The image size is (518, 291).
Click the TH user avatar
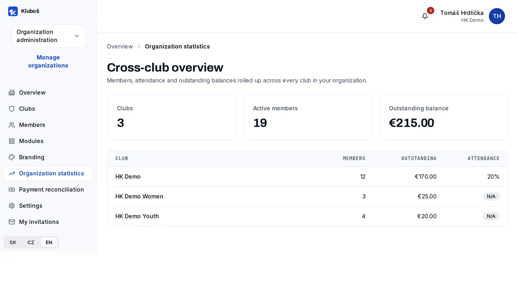497,16
